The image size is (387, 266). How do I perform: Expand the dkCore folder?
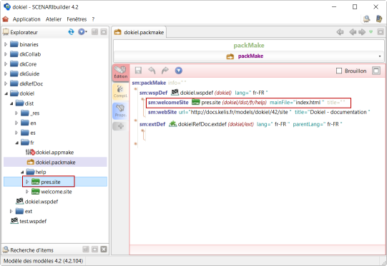click(x=6, y=64)
